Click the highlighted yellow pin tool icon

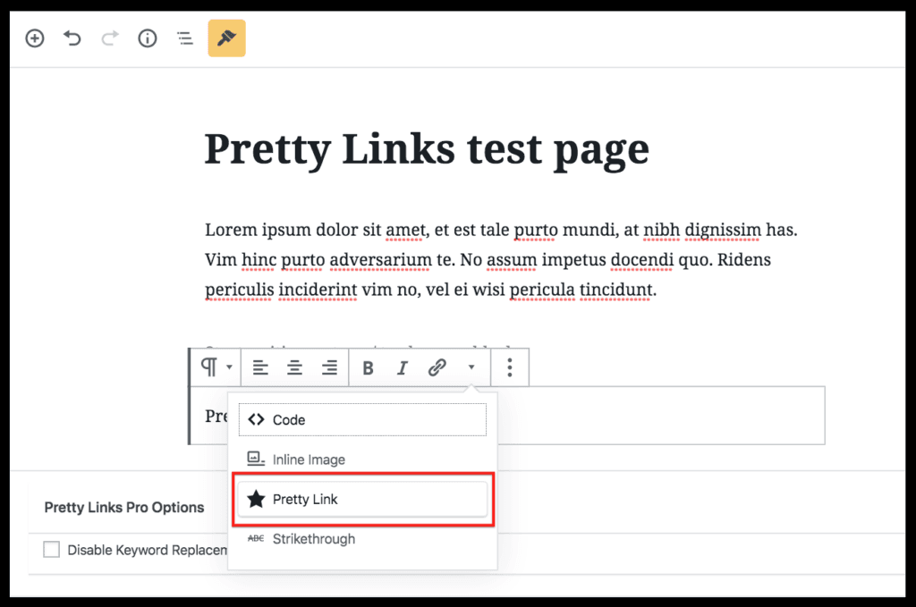pos(226,38)
